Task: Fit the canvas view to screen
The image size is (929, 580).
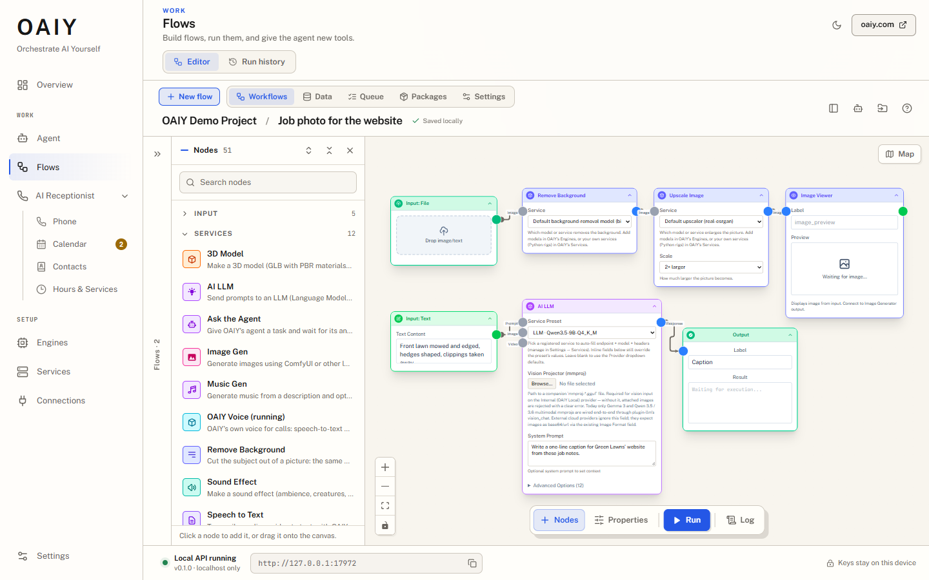Action: [385, 506]
